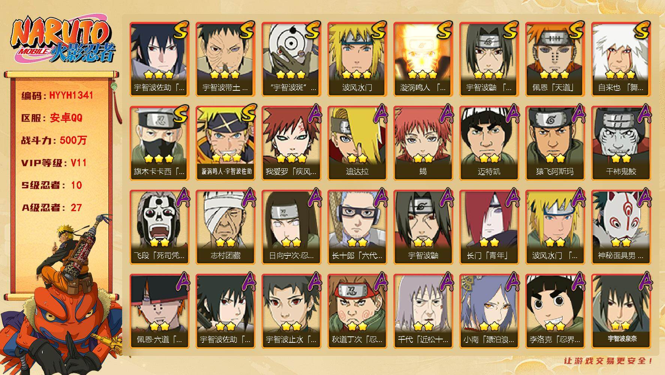The width and height of the screenshot is (665, 375).
Task: Click the VIP等级 V11 label
Action: (x=54, y=163)
